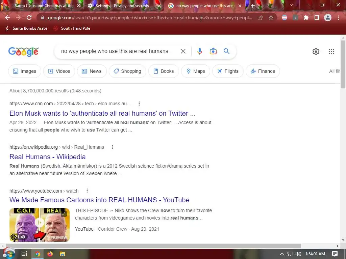The width and height of the screenshot is (346, 259).
Task: Filter results by Flights
Action: (228, 71)
